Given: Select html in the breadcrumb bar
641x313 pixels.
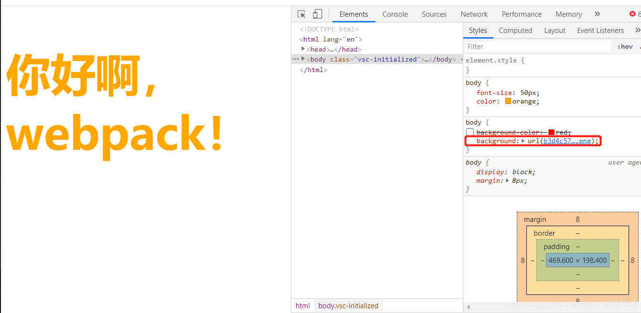Looking at the screenshot, I should 302,306.
